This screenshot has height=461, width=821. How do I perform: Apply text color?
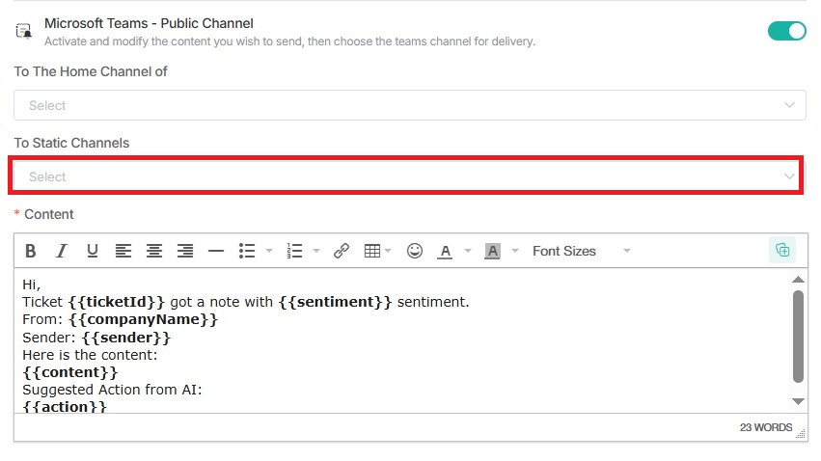445,252
